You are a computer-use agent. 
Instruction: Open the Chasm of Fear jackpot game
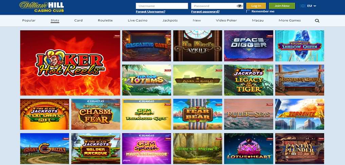click(x=96, y=114)
